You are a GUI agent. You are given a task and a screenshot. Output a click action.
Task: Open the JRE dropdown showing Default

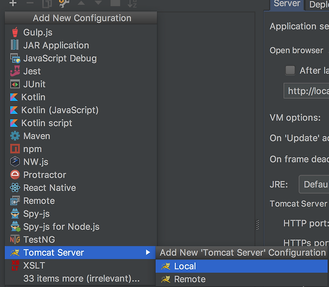314,184
